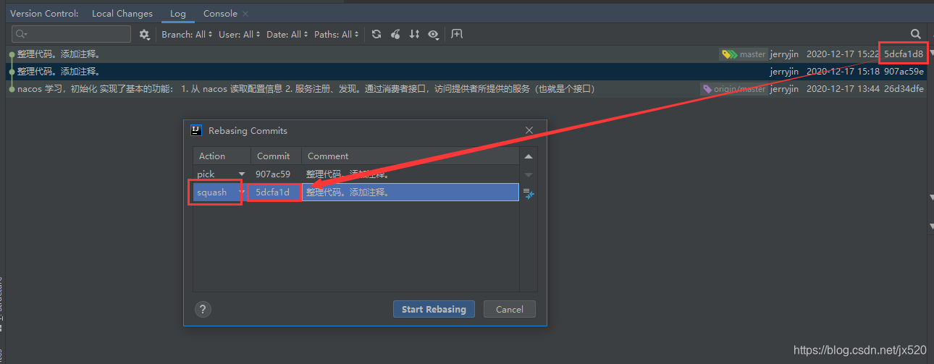Viewport: 934px width, 364px height.
Task: Close the Rebasing Commits dialog
Action: [x=529, y=130]
